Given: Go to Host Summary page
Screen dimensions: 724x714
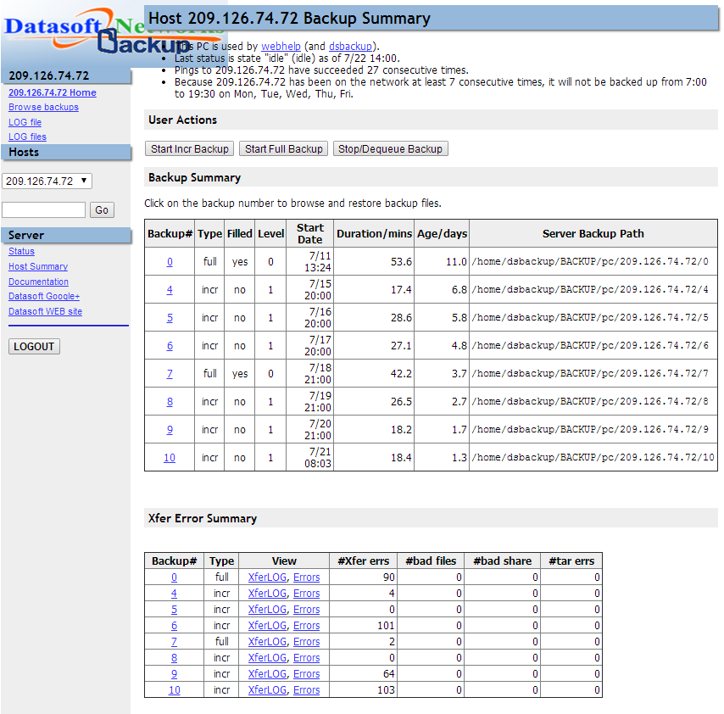Looking at the screenshot, I should [x=38, y=266].
